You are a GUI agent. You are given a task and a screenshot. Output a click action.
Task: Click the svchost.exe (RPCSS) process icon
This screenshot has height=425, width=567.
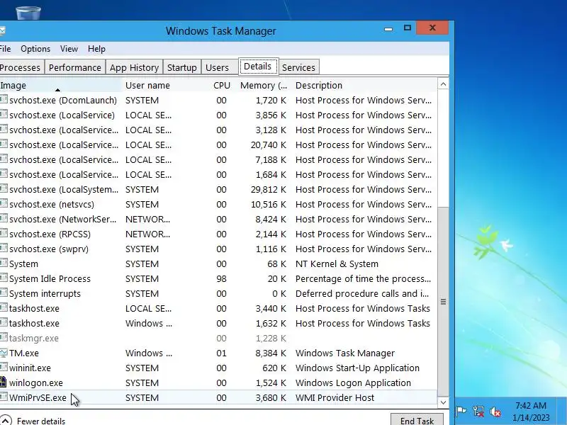(x=4, y=234)
